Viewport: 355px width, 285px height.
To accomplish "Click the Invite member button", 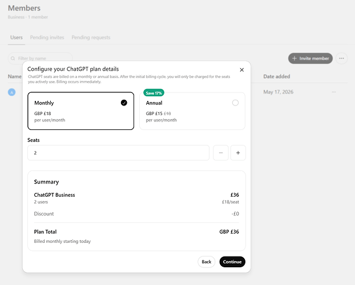I will [310, 58].
